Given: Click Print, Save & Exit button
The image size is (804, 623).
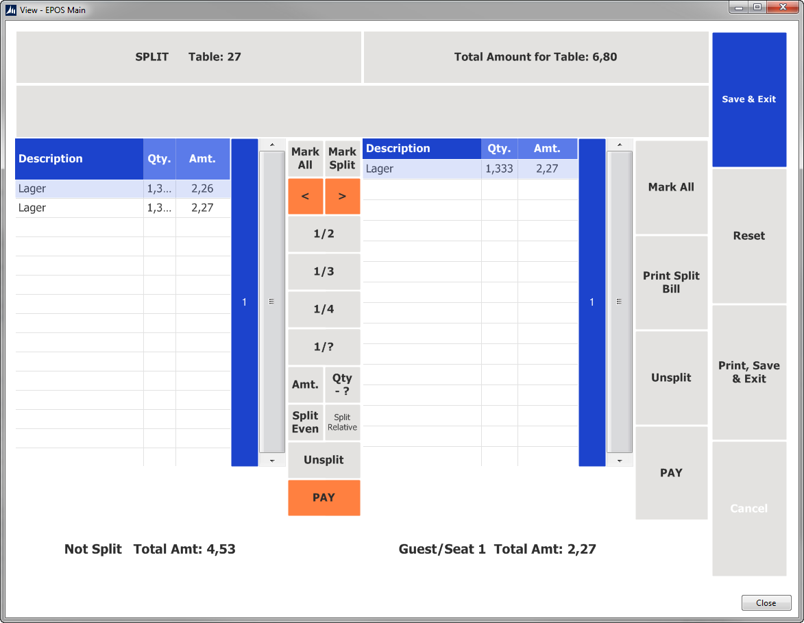Looking at the screenshot, I should 749,372.
